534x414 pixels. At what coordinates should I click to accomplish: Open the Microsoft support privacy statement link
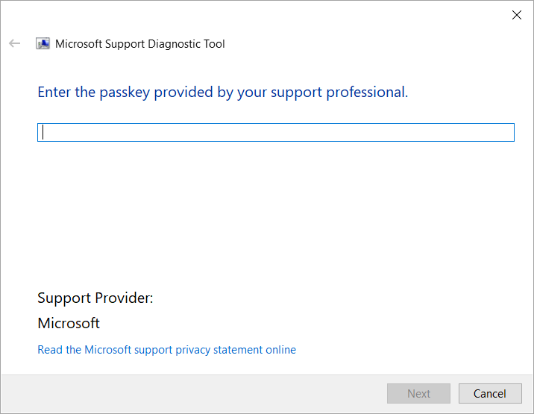[x=166, y=350]
